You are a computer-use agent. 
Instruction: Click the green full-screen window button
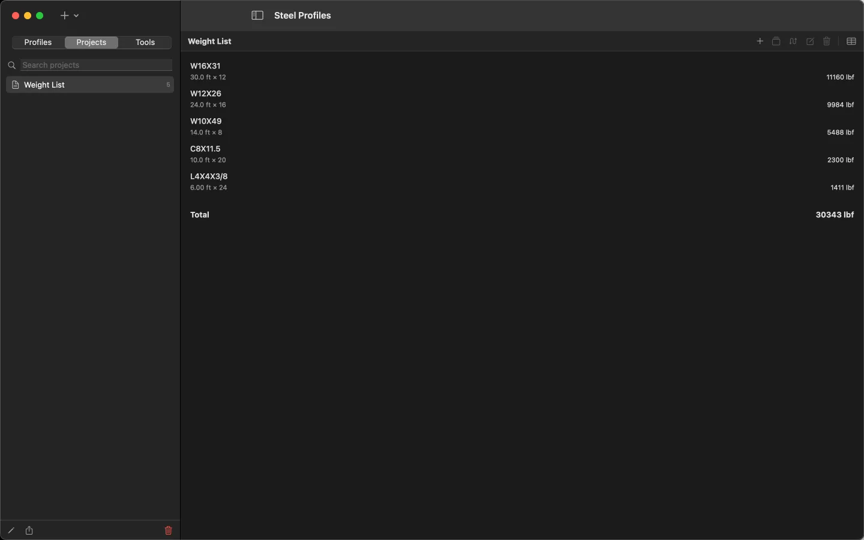pyautogui.click(x=40, y=16)
